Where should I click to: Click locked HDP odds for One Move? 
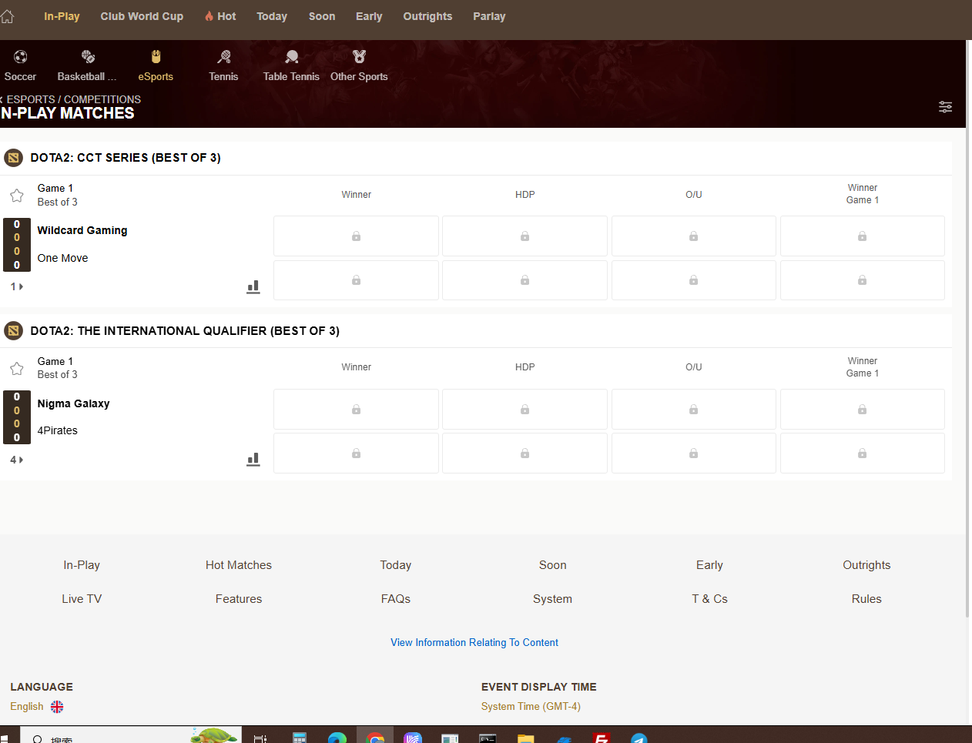[525, 280]
